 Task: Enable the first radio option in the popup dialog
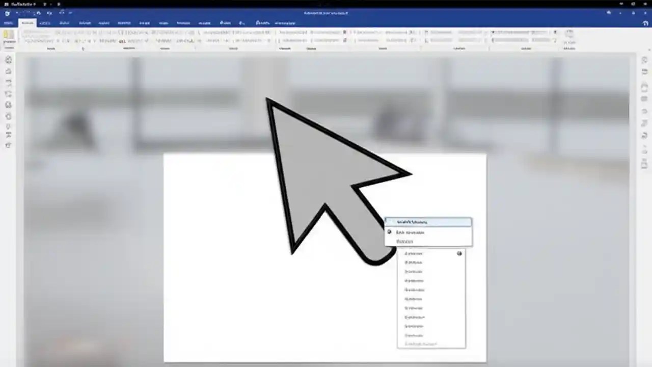390,232
